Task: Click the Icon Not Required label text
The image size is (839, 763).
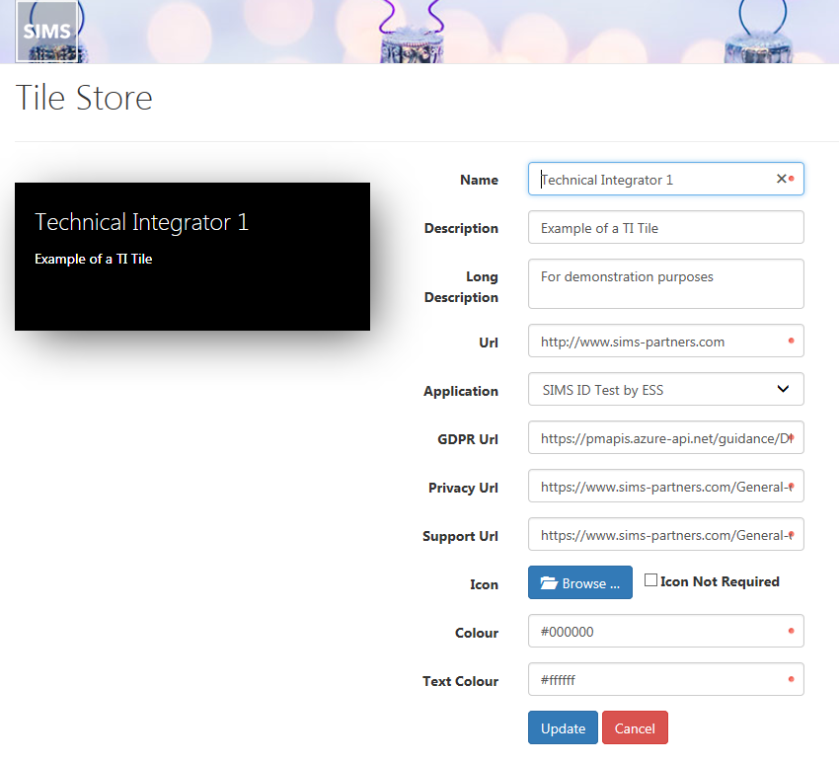Action: (x=720, y=581)
